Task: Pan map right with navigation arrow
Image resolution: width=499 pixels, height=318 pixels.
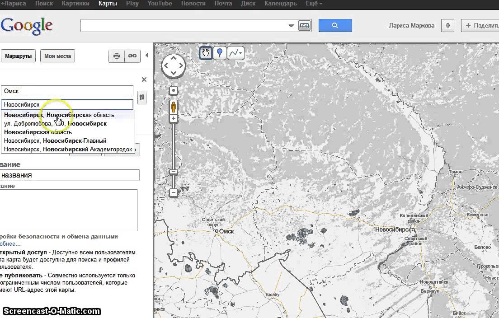Action: pyautogui.click(x=181, y=66)
